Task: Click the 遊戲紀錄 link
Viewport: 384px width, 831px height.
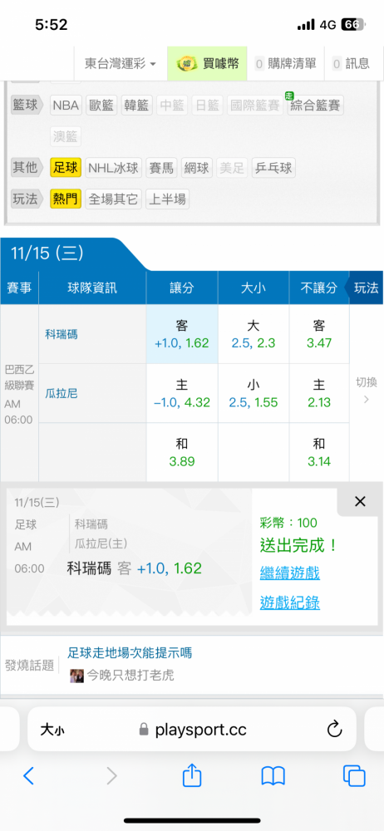Action: click(289, 602)
